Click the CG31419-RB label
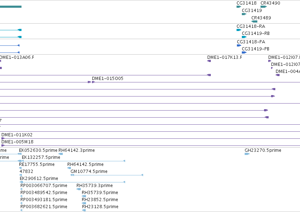Screen dimensions: 300x212 256,33
